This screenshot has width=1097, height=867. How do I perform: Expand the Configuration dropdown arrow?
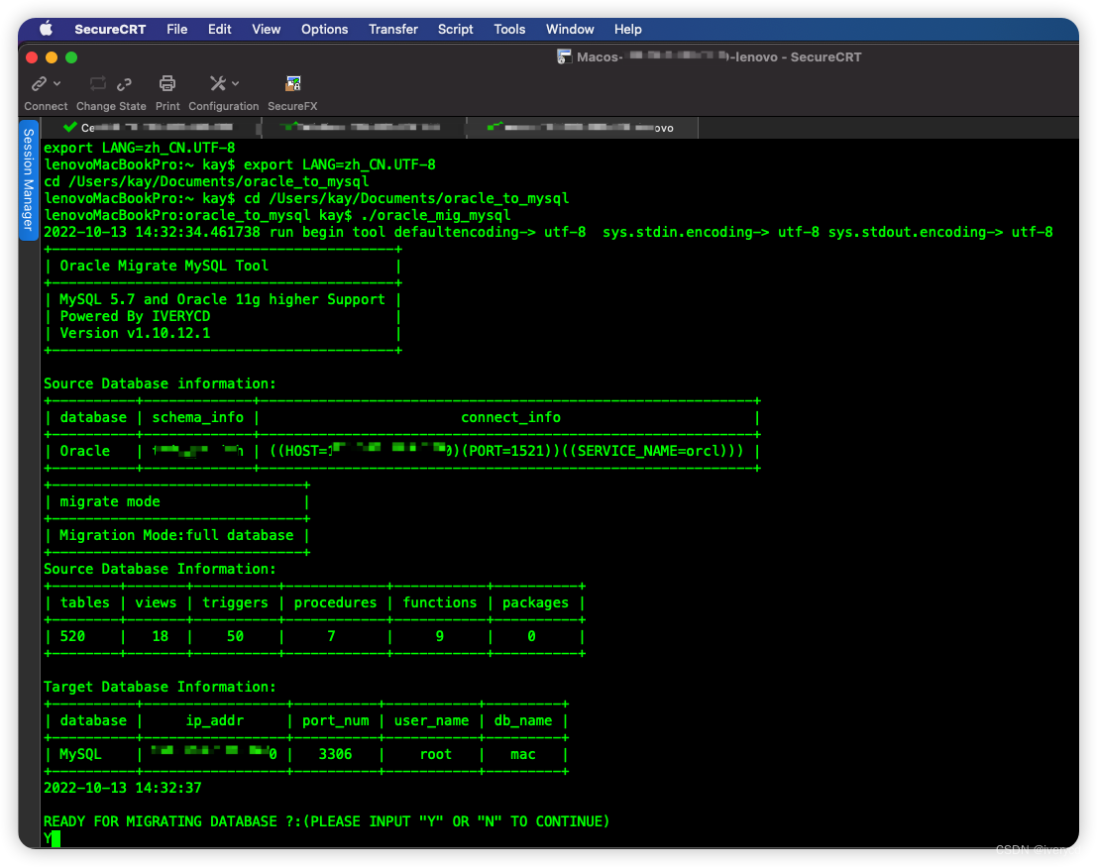click(235, 83)
